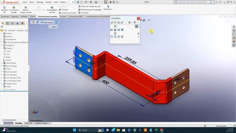Open Design Library task pane tab
The width and height of the screenshot is (236, 133).
pos(234,31)
